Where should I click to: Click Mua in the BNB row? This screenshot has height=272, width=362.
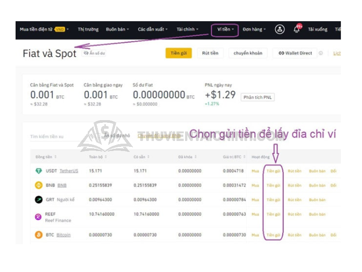click(255, 185)
